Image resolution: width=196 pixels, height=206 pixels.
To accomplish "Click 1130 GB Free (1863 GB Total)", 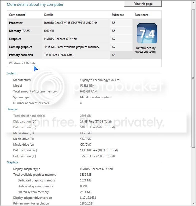I will pyautogui.click(x=99, y=150).
